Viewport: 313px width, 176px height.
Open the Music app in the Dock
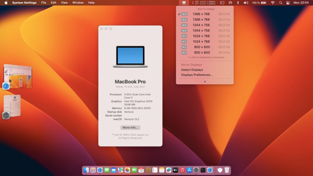(x=182, y=170)
